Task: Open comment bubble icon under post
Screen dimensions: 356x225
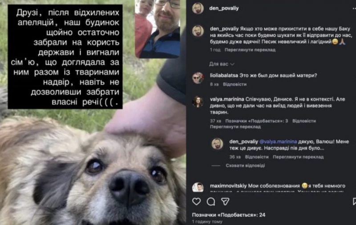Action: [211, 201]
